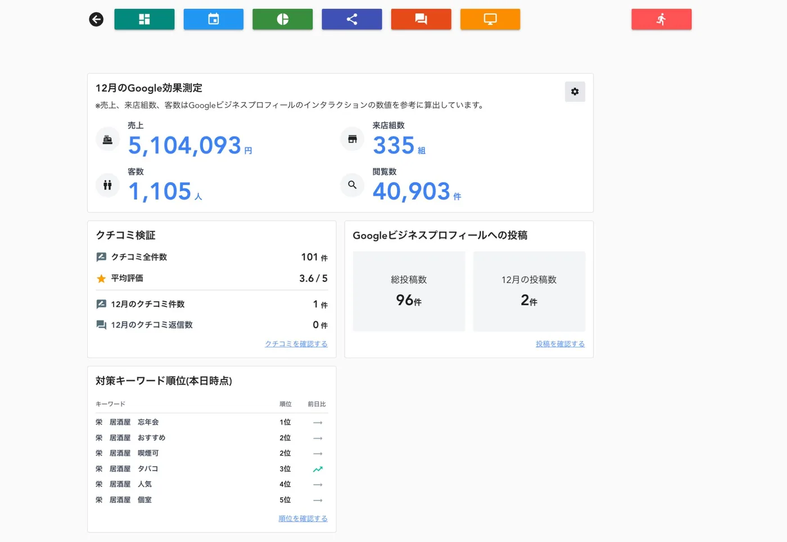Click the green upward trend icon for タバコ
The height and width of the screenshot is (542, 787).
318,469
